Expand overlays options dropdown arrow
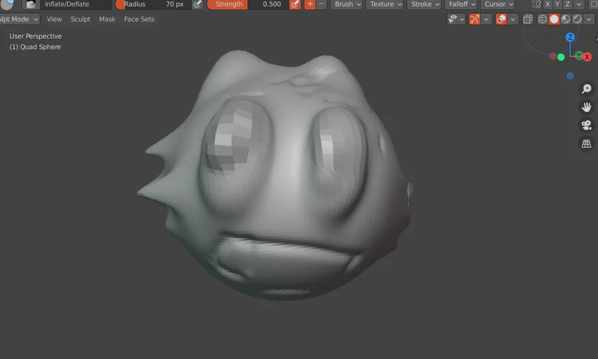 (x=512, y=19)
